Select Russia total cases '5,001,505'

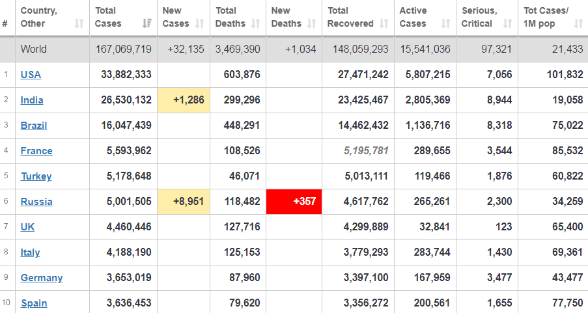129,202
